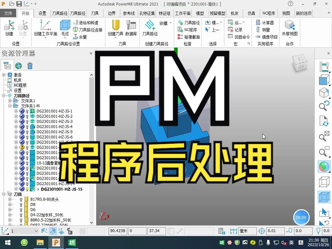Image resolution: width=332 pixels, height=249 pixels.
Task: Click the 00:00 timer button
Action: tap(301, 218)
